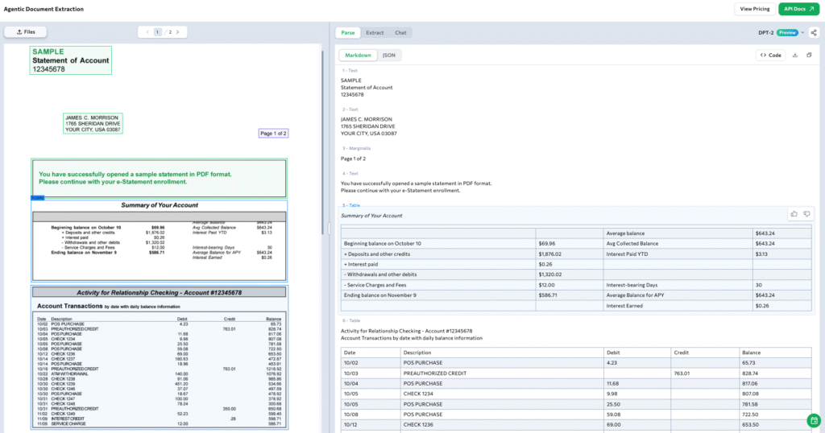Select the Parse tab
The height and width of the screenshot is (433, 825).
(x=348, y=33)
